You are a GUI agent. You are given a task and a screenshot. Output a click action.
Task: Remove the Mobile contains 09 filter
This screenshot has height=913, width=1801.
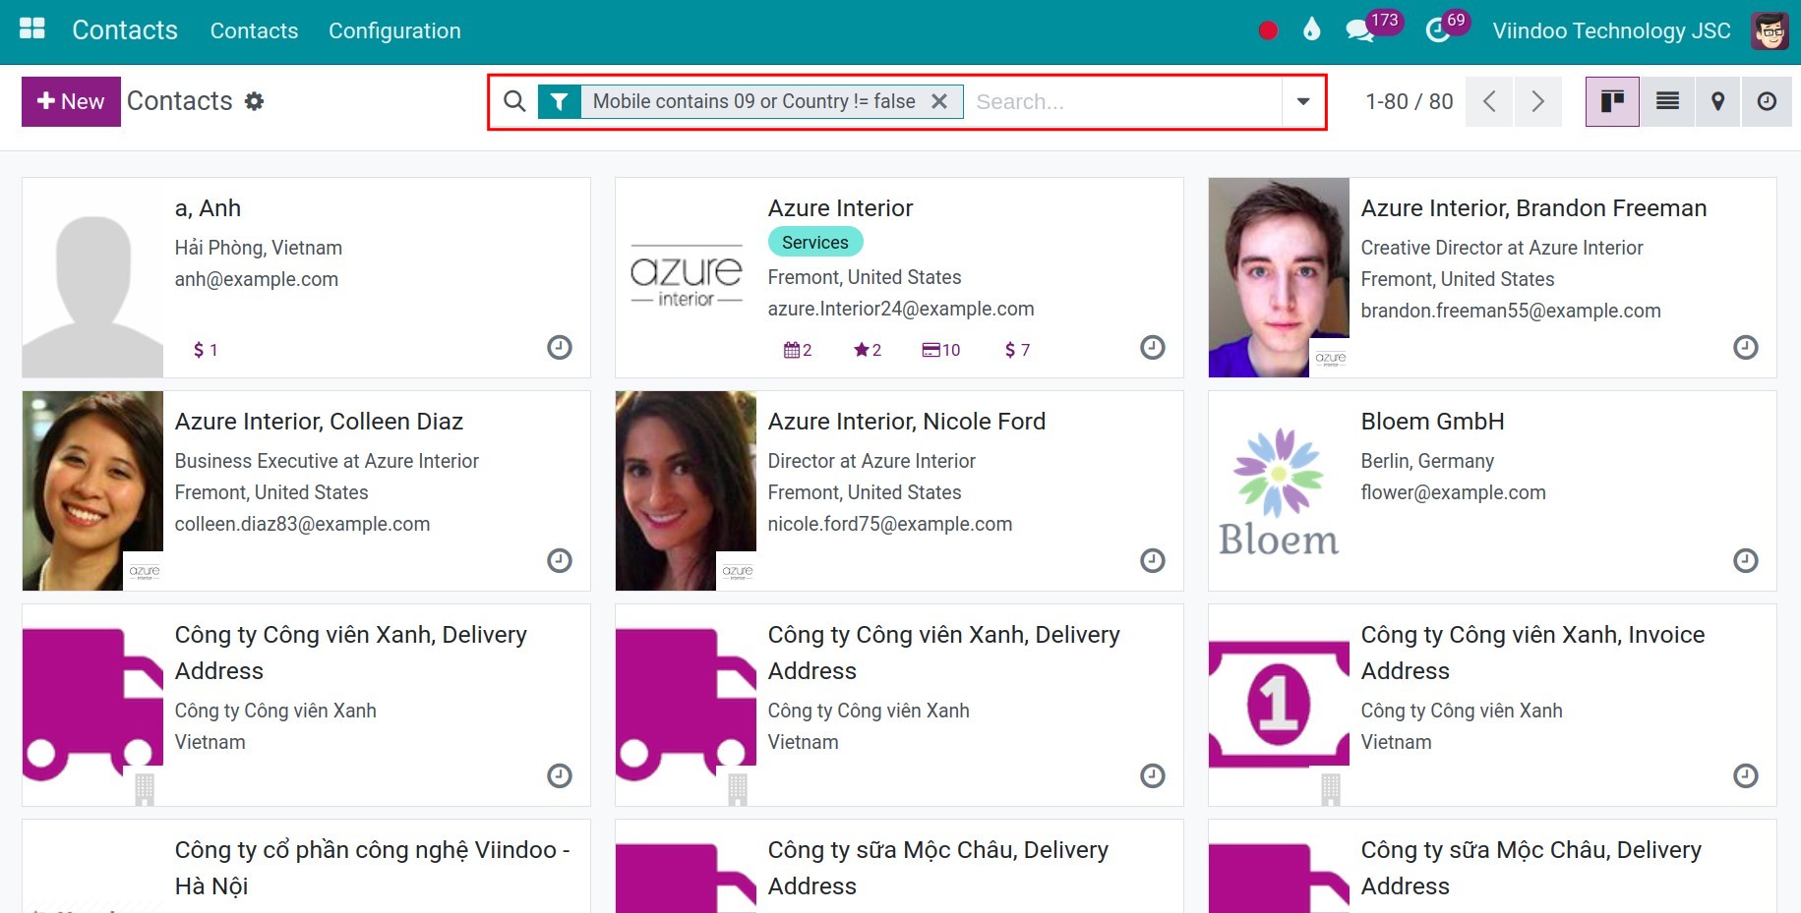939,101
